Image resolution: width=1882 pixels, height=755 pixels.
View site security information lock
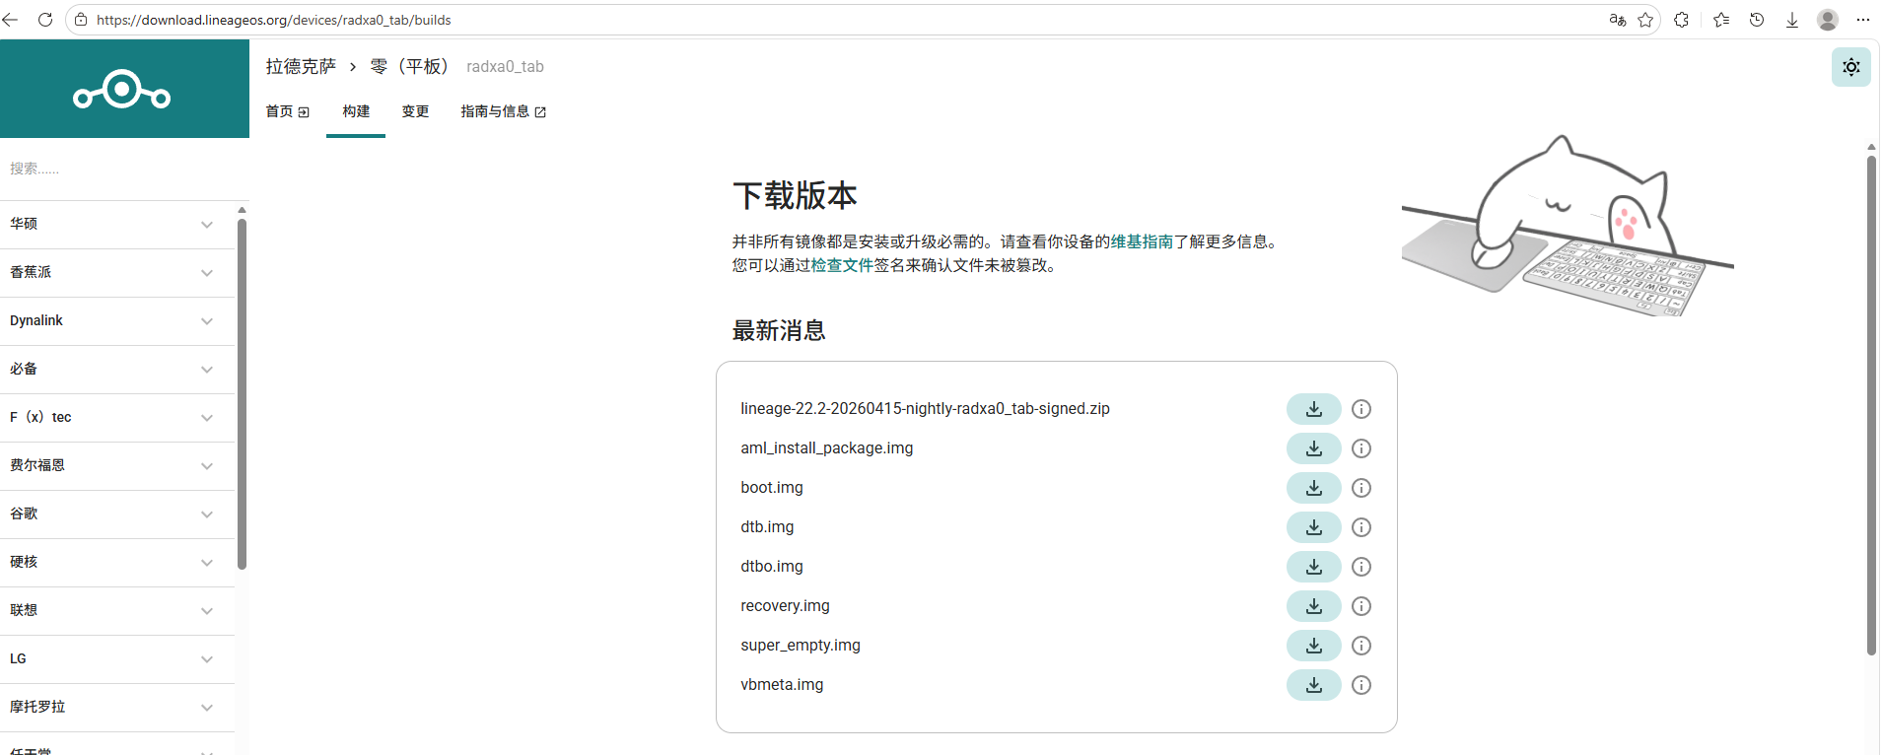tap(81, 20)
